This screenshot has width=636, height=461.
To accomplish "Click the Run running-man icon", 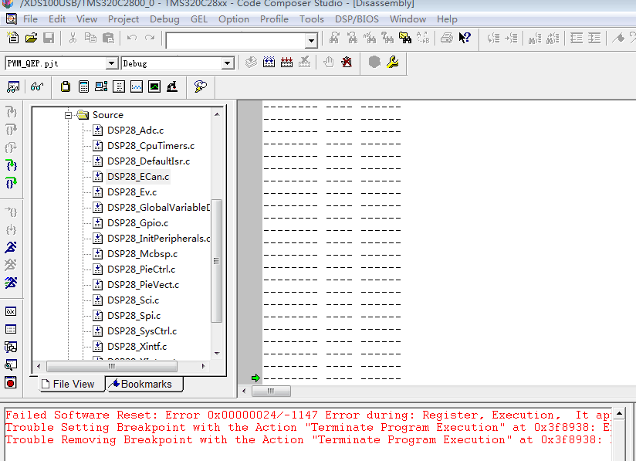I will pyautogui.click(x=11, y=247).
